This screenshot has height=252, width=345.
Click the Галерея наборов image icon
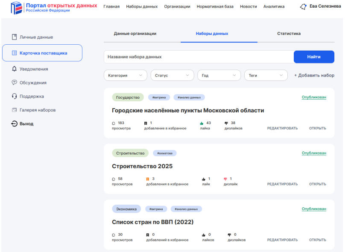[x=14, y=110]
